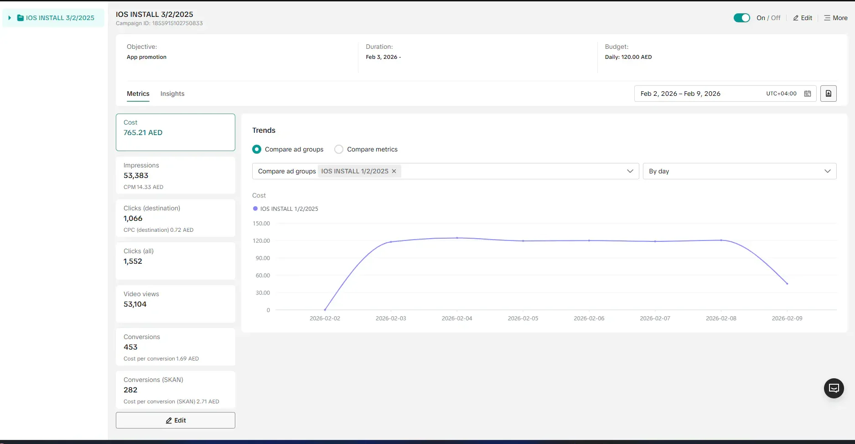Click the IOS INSTALL 1/2/2025 legend dot
Image resolution: width=855 pixels, height=444 pixels.
255,209
